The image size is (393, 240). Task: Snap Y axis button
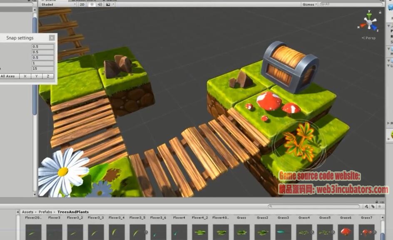(37, 76)
